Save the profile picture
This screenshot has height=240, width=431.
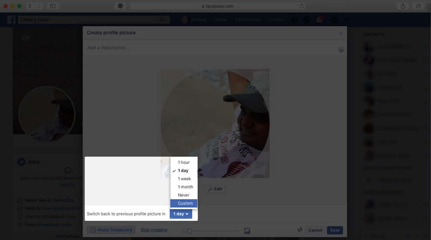[334, 230]
